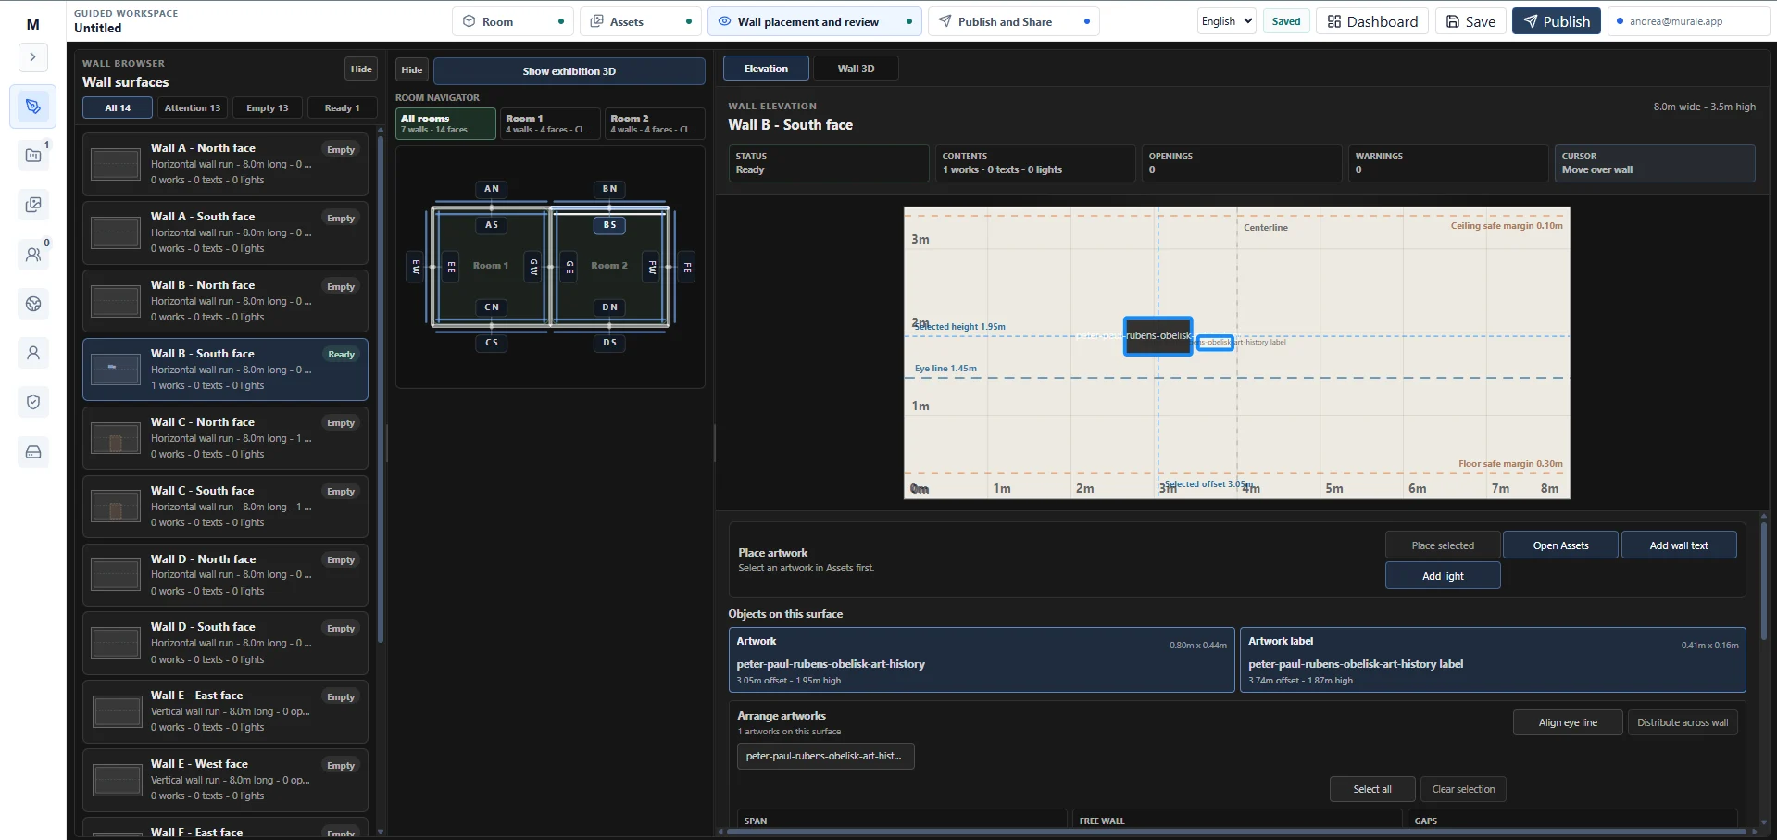The image size is (1777, 840).
Task: Select the rubens-obelisk artwork on the elevation
Action: [x=1158, y=336]
